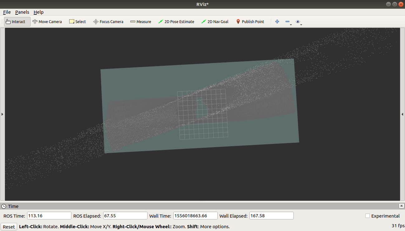Click the 'ROS Elapsed:' label
The height and width of the screenshot is (231, 405).
[87, 216]
